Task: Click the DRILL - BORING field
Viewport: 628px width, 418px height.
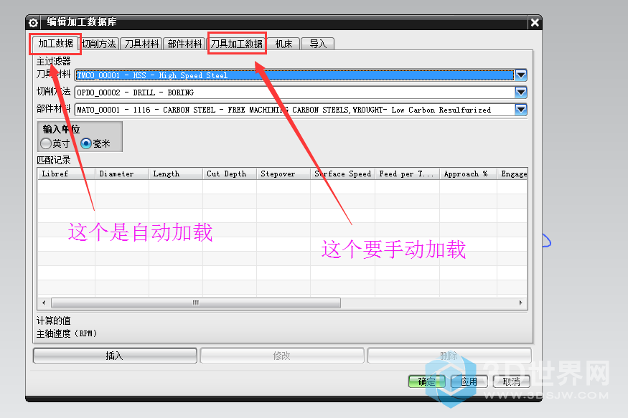Action: pyautogui.click(x=294, y=92)
